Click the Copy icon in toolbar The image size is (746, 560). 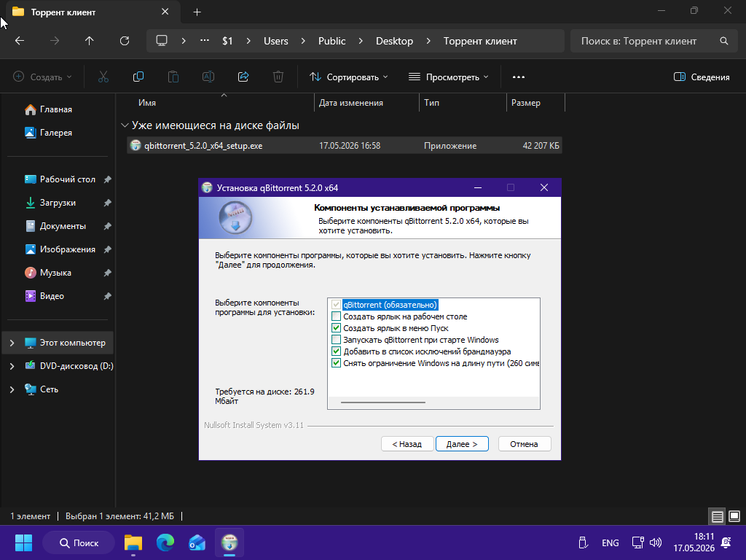coord(138,77)
